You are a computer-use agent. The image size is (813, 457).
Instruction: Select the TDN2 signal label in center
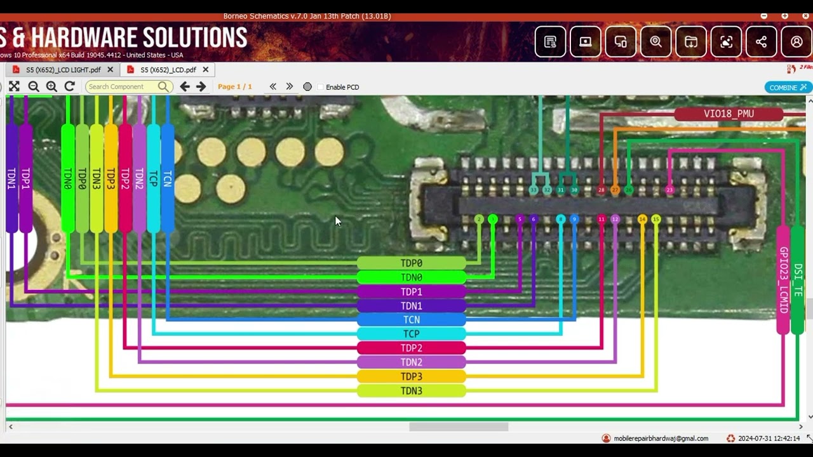pyautogui.click(x=412, y=362)
